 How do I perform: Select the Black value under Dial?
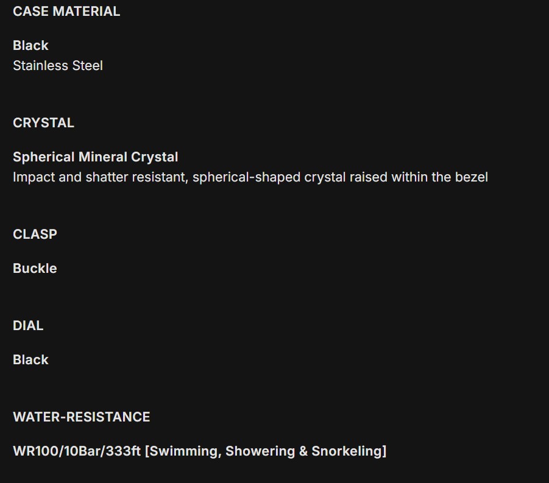30,359
